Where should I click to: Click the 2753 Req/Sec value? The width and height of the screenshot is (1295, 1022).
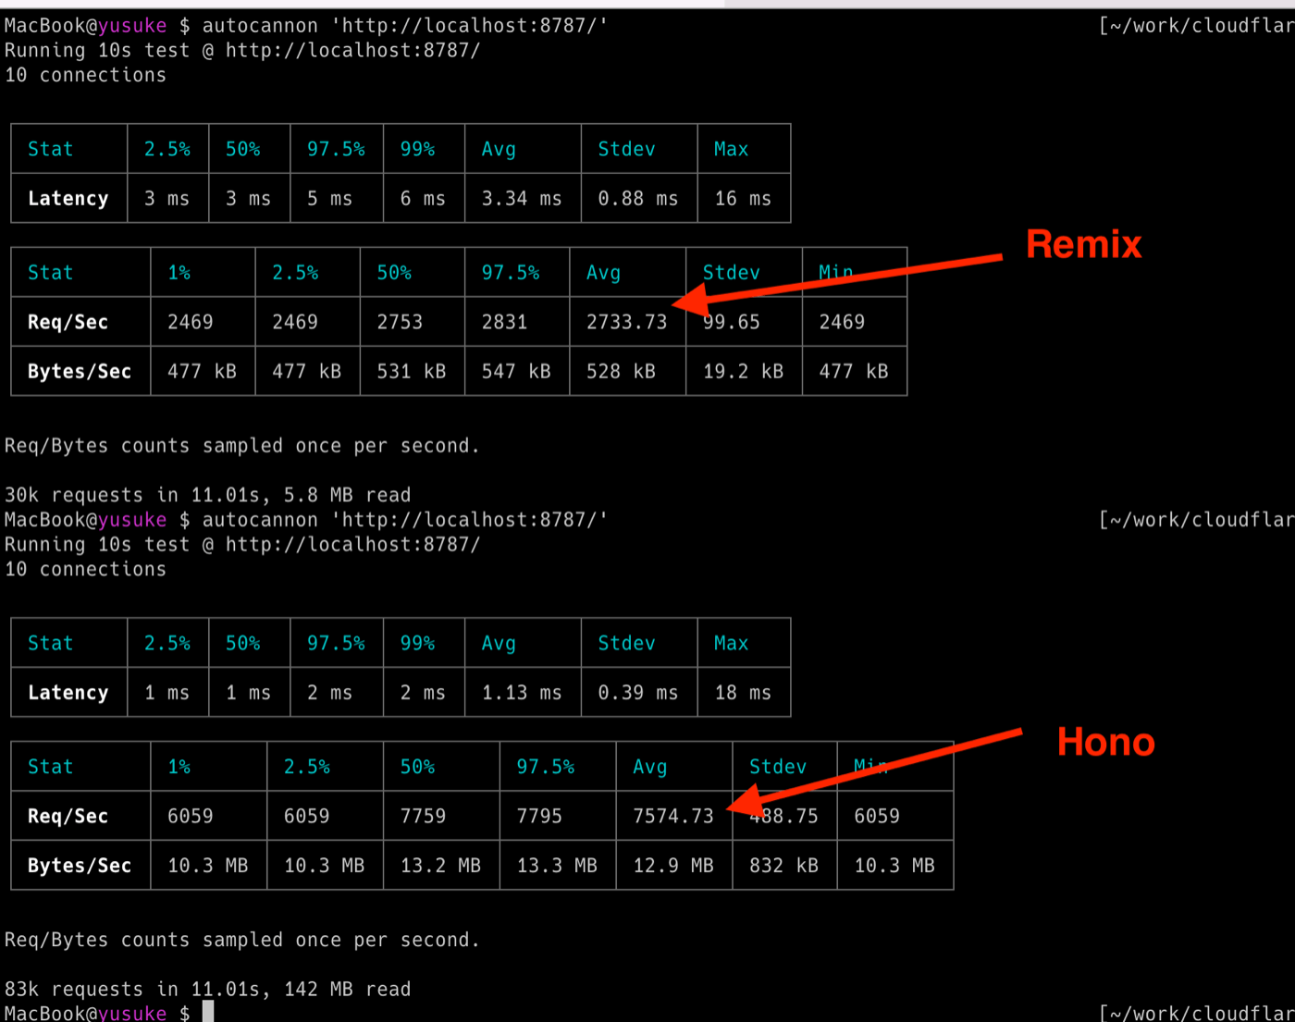[x=400, y=322]
